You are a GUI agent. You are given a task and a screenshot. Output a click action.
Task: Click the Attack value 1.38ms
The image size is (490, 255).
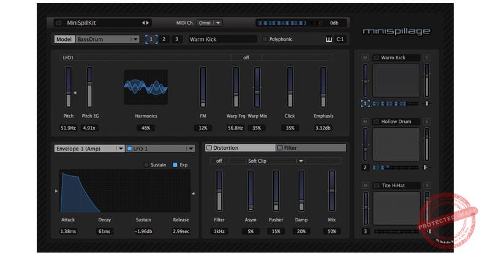tap(68, 232)
